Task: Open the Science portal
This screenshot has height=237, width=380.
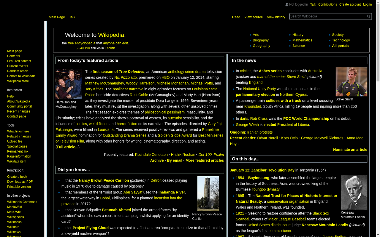Action: [x=299, y=46]
